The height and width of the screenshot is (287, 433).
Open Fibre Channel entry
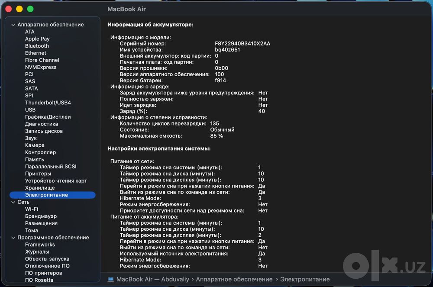tap(42, 60)
